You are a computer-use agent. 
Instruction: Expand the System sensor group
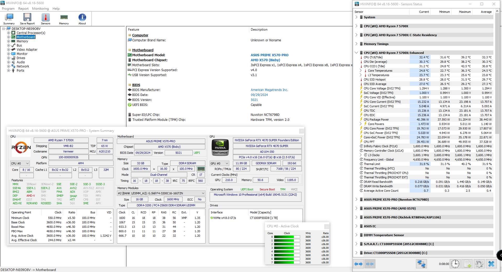(356, 17)
